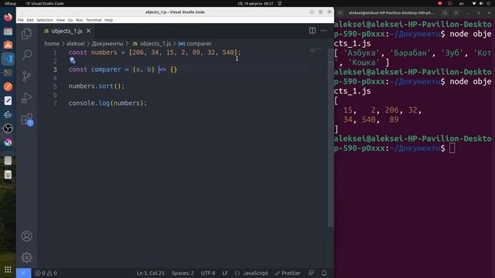Click the Prettier status bar item
Screen dimensions: 495x278
pos(288,273)
